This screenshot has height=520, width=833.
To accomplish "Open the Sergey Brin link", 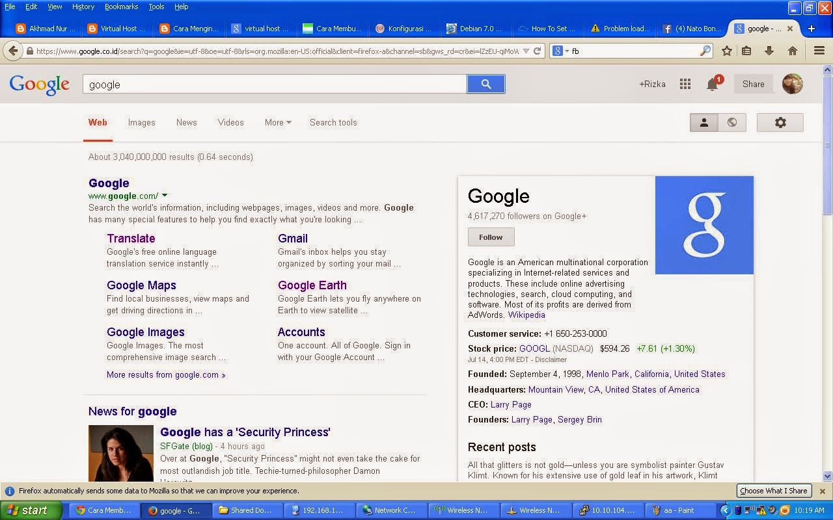I will click(x=580, y=419).
